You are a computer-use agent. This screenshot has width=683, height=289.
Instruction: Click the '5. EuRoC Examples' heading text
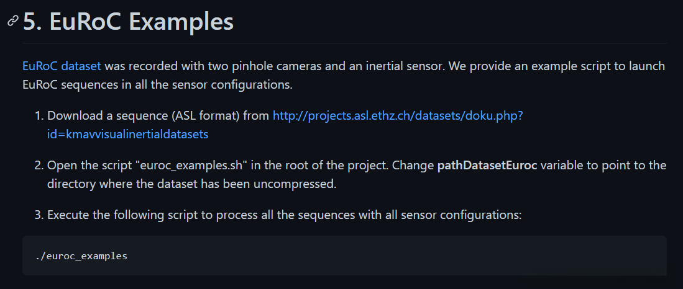tap(128, 22)
